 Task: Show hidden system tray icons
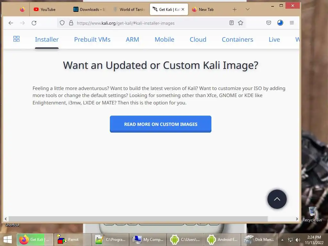(282, 240)
